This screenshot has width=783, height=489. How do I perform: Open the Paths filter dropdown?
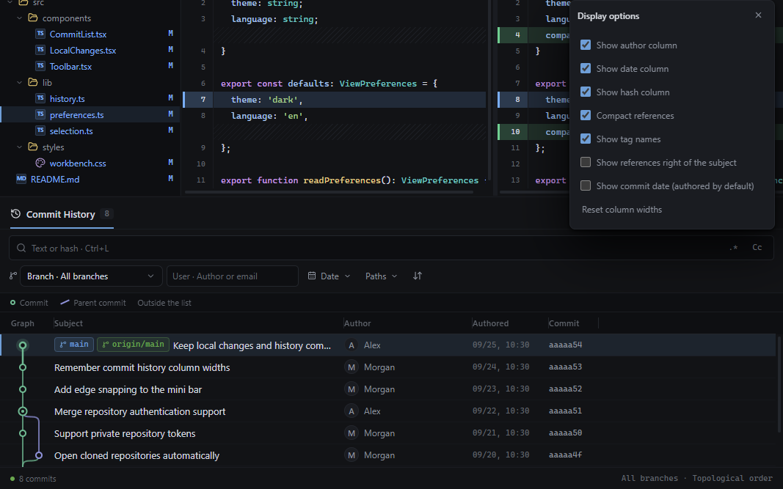pyautogui.click(x=381, y=276)
